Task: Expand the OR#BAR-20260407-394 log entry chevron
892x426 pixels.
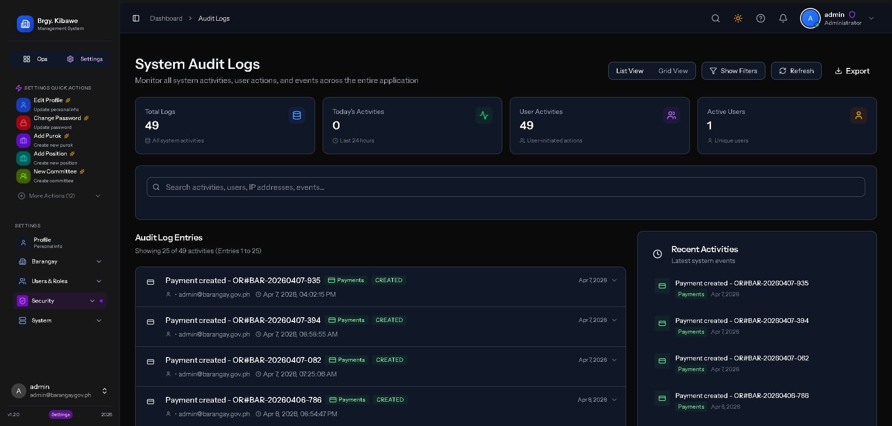Action: click(614, 320)
